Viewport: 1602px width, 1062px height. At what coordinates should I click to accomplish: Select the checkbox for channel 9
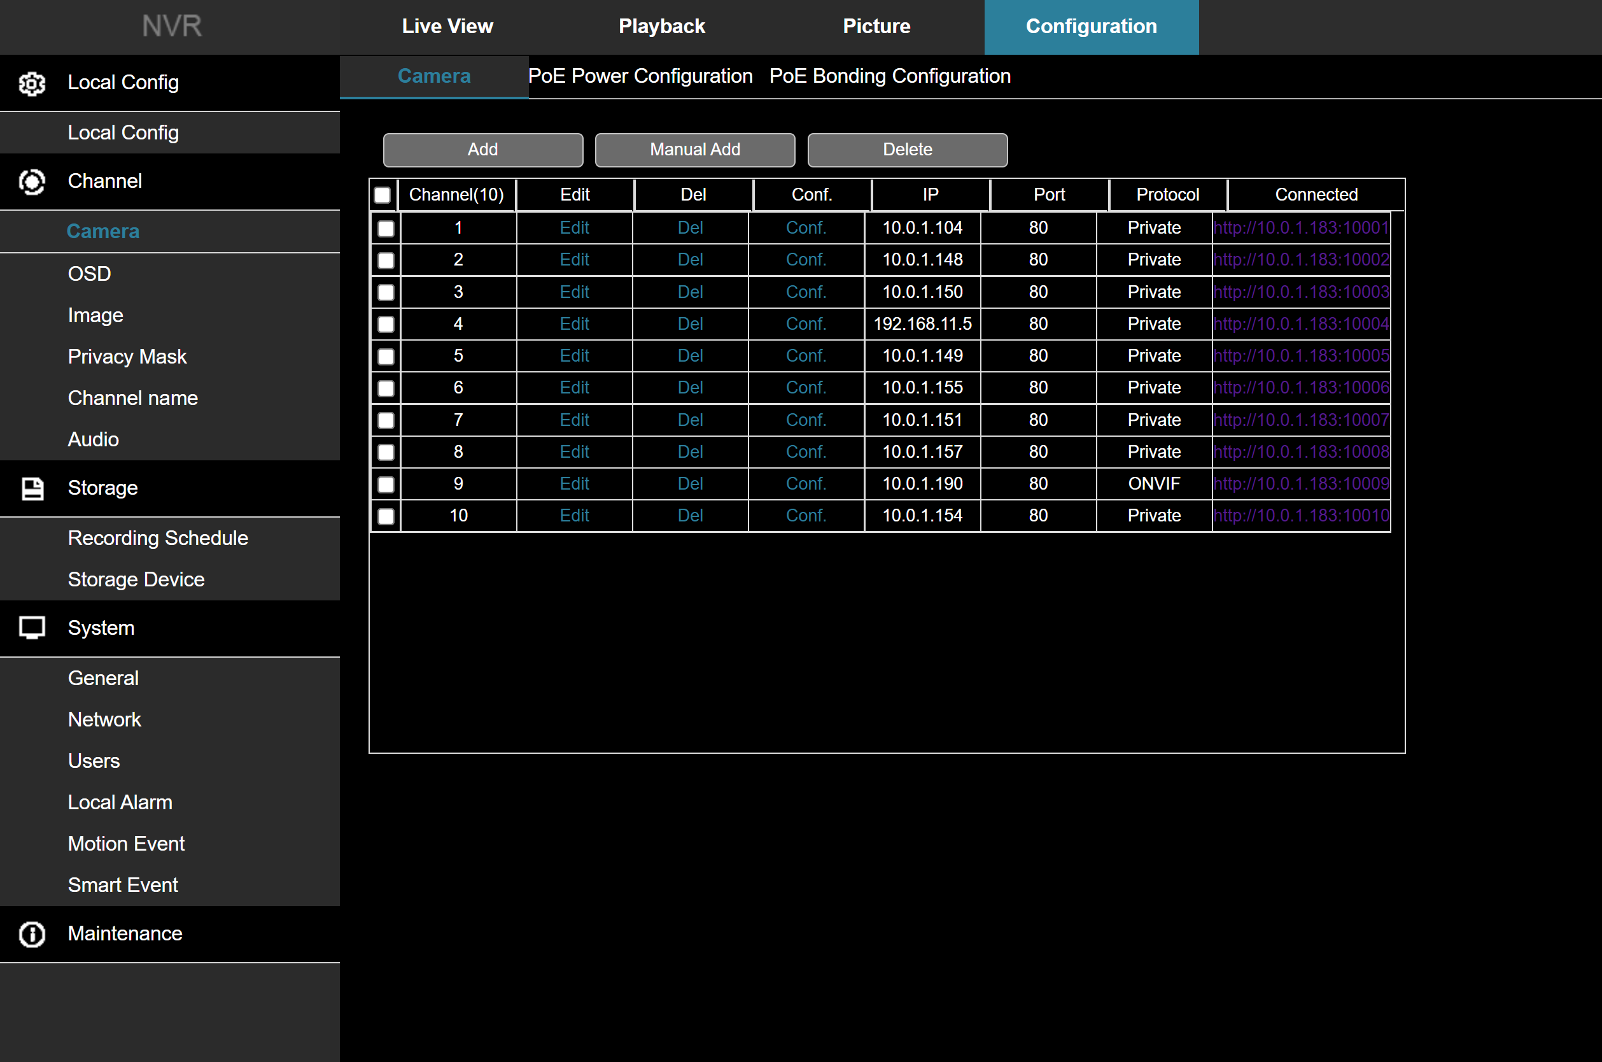click(386, 485)
